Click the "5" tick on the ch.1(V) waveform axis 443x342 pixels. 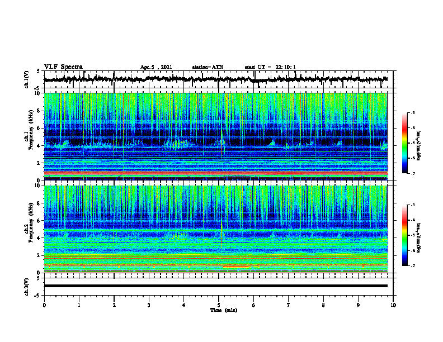(x=39, y=71)
